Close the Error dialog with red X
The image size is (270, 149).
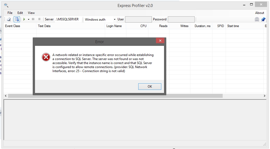160,41
